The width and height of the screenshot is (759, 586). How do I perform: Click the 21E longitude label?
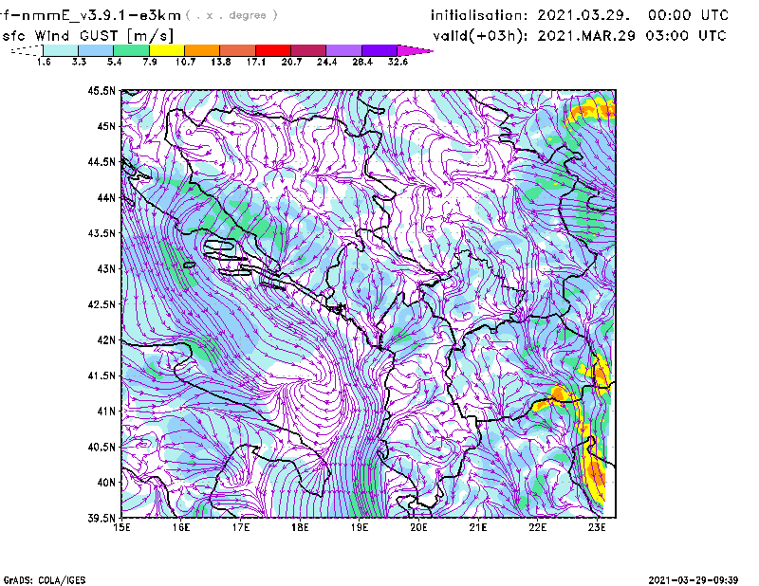(478, 527)
